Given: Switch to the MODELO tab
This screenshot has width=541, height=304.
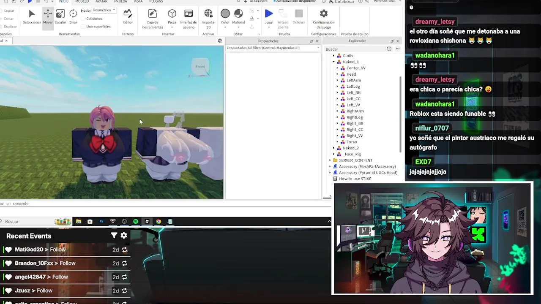Looking at the screenshot, I should pyautogui.click(x=82, y=2).
